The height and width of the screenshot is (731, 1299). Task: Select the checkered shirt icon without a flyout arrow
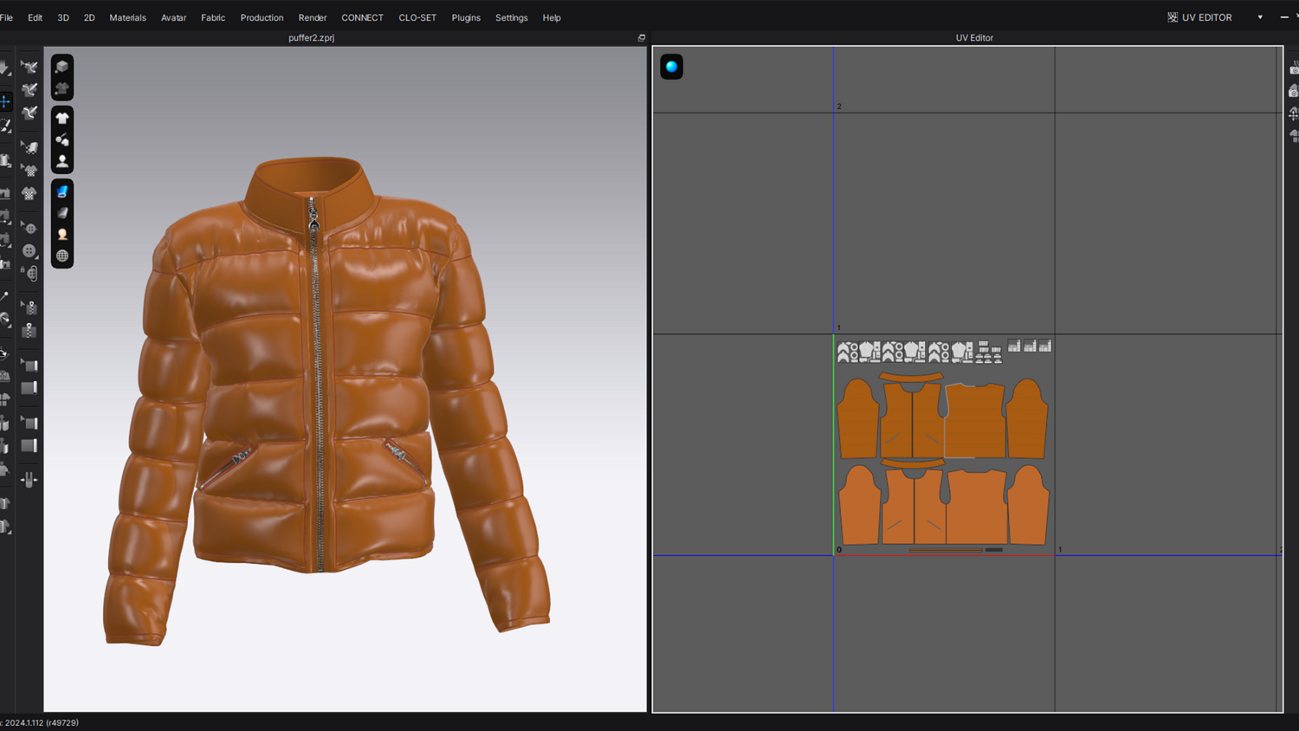[29, 194]
